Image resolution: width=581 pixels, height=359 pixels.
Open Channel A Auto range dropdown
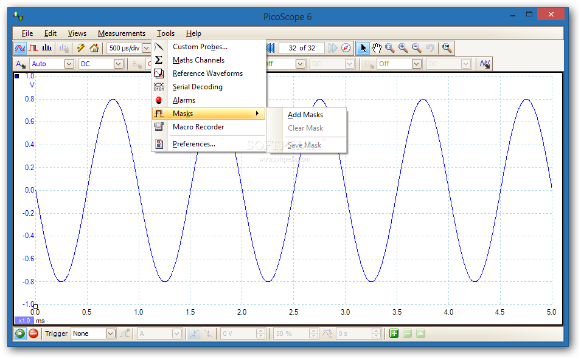69,64
